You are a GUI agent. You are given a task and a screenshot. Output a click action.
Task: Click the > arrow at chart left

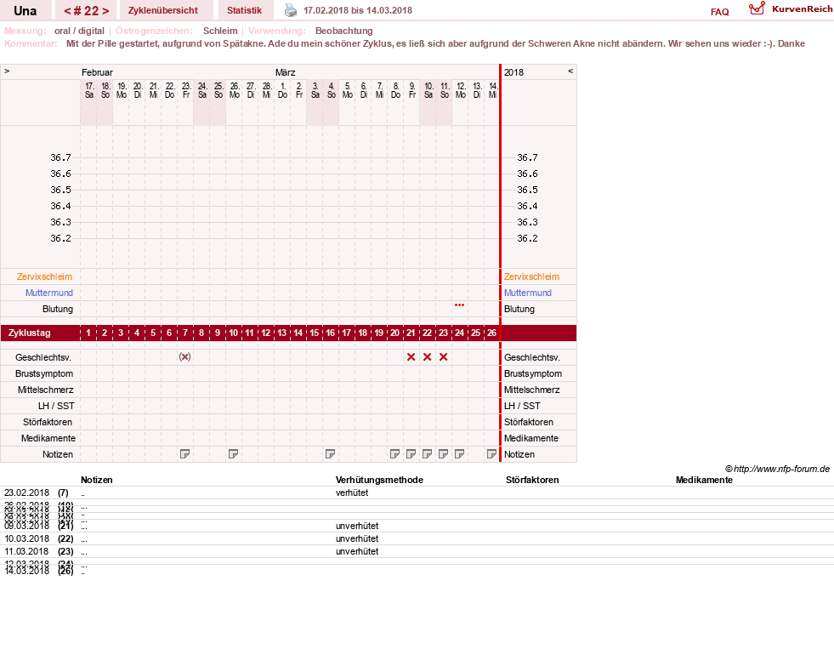pos(7,71)
